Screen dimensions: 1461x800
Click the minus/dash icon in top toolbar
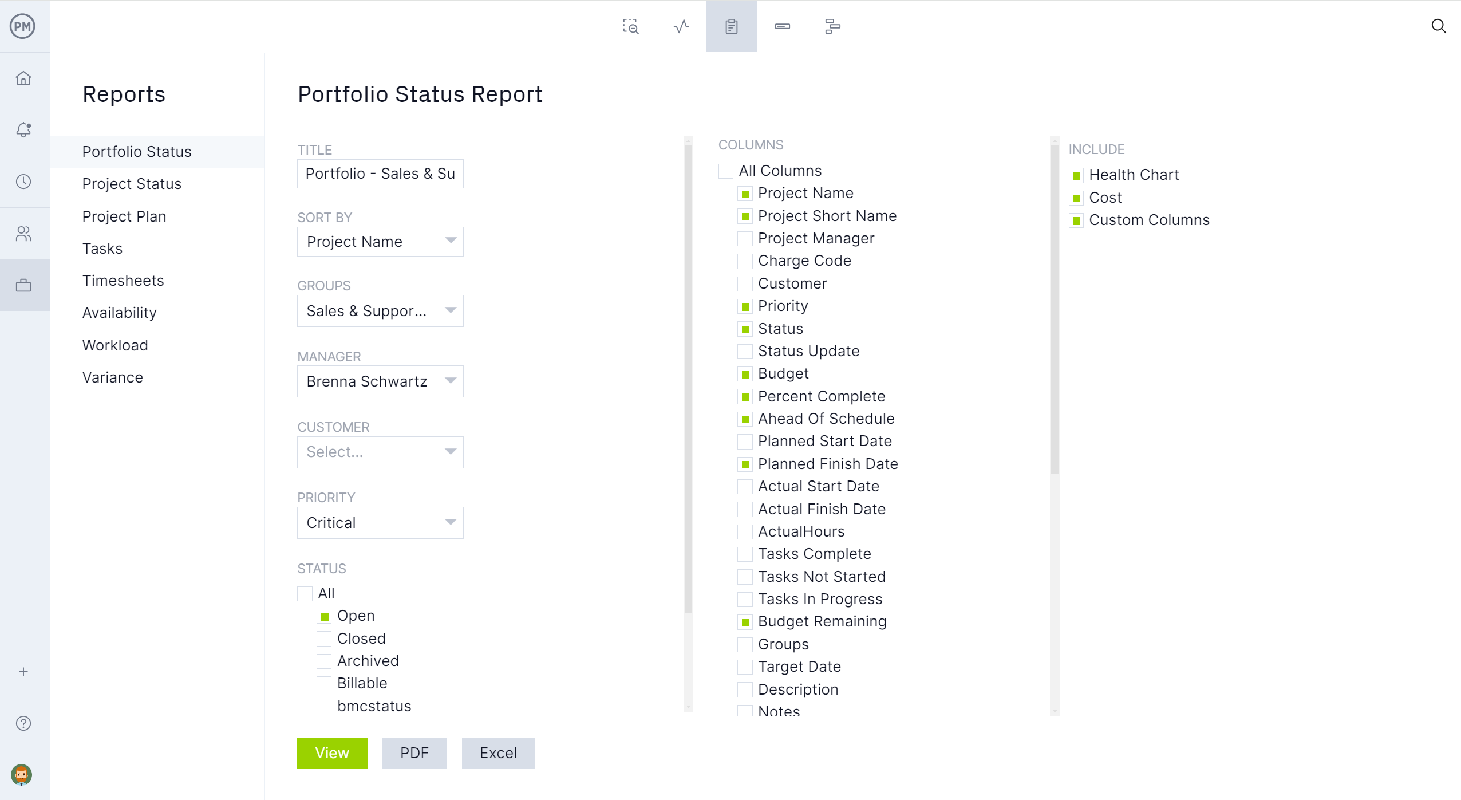(783, 26)
